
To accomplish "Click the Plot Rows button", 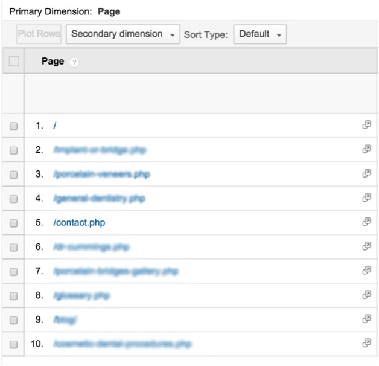I will pos(39,34).
